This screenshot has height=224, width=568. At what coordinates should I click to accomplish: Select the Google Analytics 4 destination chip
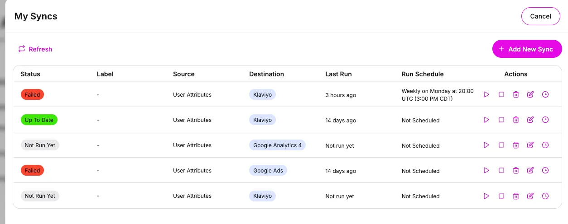click(277, 145)
